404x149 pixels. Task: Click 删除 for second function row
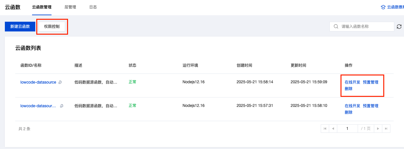(x=349, y=112)
